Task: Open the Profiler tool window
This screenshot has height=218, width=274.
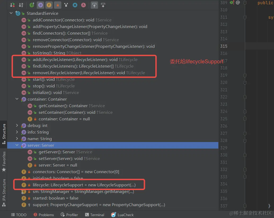Action: pos(69,215)
